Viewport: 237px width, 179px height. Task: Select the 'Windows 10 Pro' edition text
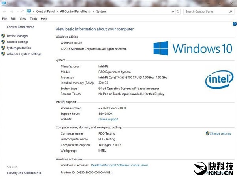point(71,43)
